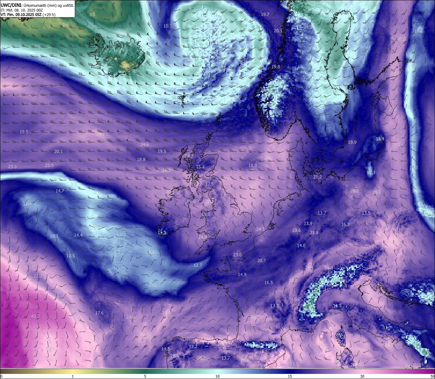Screen dimensions: 435x379
Task: Select the map value '2.6'
Action: coord(66,25)
